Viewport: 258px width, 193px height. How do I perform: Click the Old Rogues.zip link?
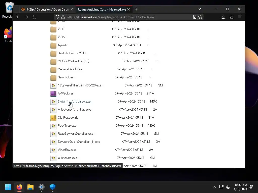pyautogui.click(x=68, y=118)
